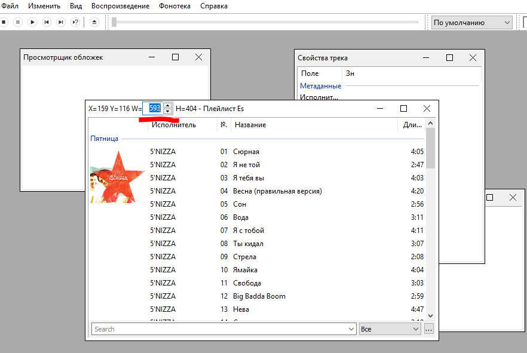Expand the 'Все' filter dropdown
Screen dimensions: 527x353
tap(416, 329)
